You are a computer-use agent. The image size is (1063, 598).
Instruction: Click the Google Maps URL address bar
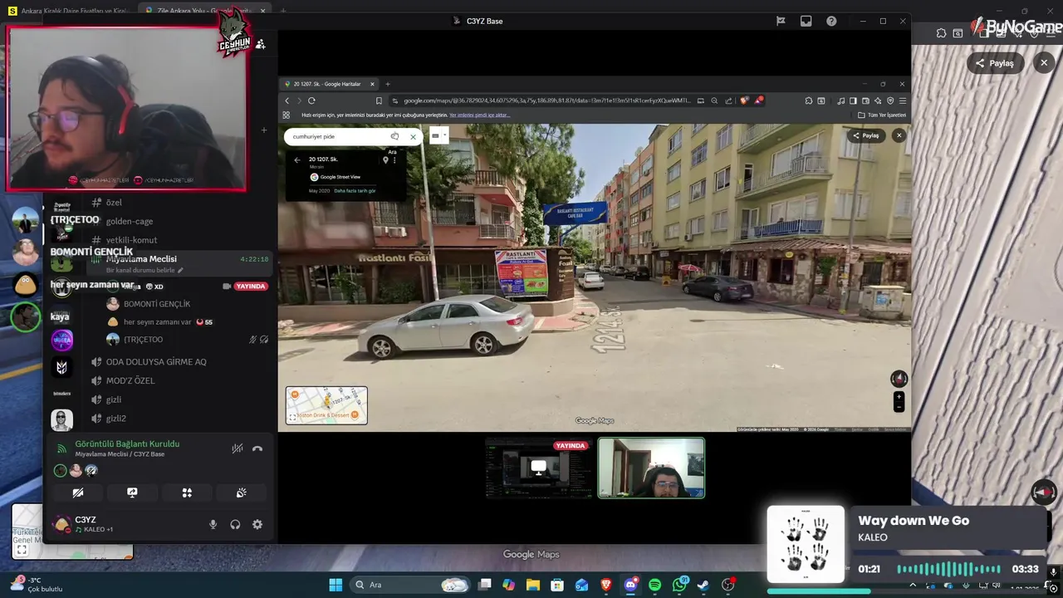546,100
